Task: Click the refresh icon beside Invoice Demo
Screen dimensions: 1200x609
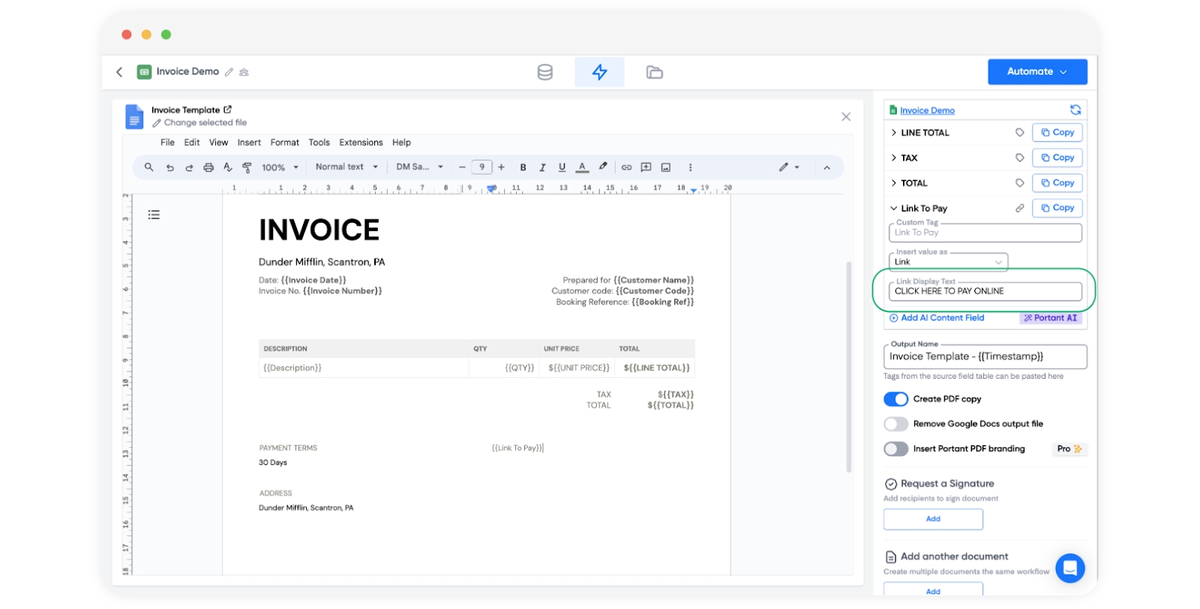Action: coord(1075,110)
